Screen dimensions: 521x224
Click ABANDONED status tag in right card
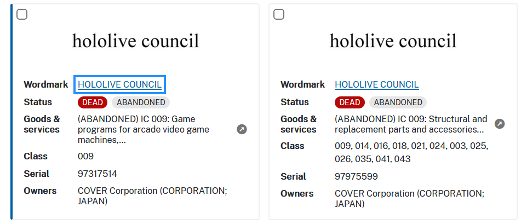coord(398,102)
